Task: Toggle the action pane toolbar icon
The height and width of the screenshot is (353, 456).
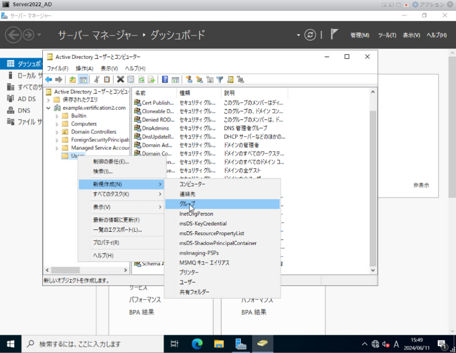Action: (175, 80)
